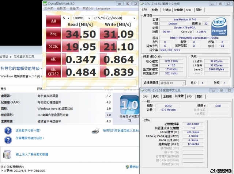Click the help icon beside 改善電腦效能的祕訣
This screenshot has height=174, width=234.
(8, 140)
